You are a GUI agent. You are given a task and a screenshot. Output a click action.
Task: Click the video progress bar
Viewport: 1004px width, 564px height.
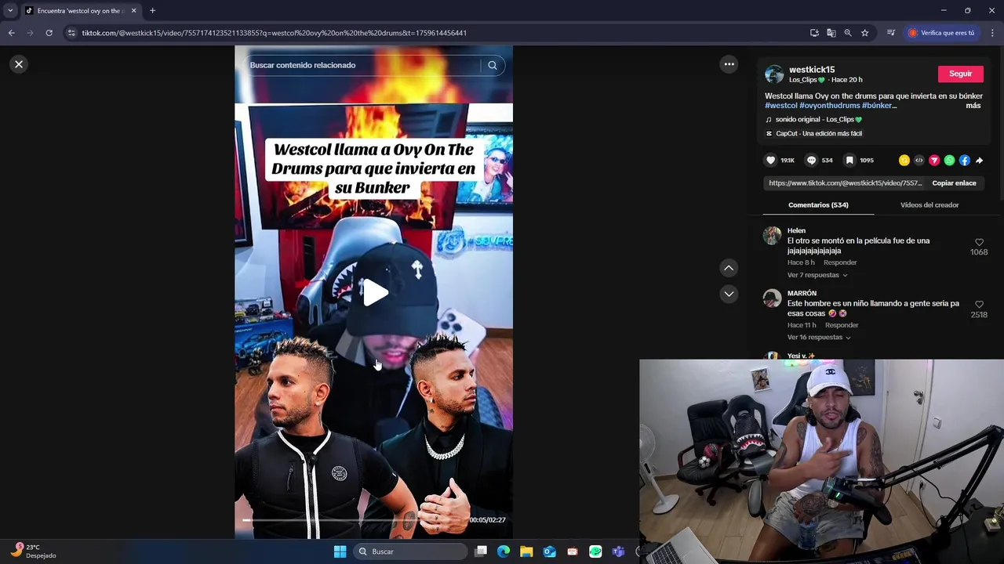coord(353,520)
